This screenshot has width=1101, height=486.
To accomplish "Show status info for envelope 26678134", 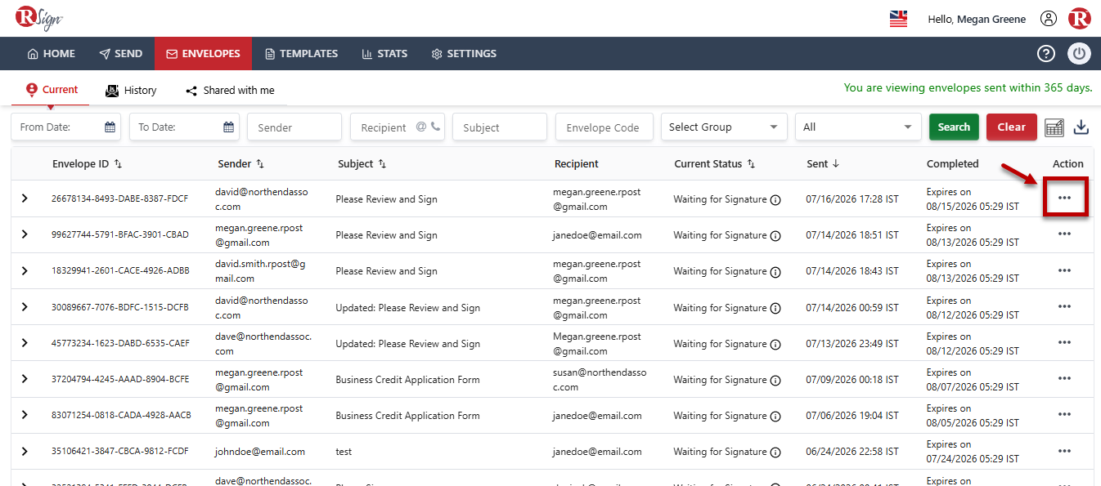I will pos(775,199).
